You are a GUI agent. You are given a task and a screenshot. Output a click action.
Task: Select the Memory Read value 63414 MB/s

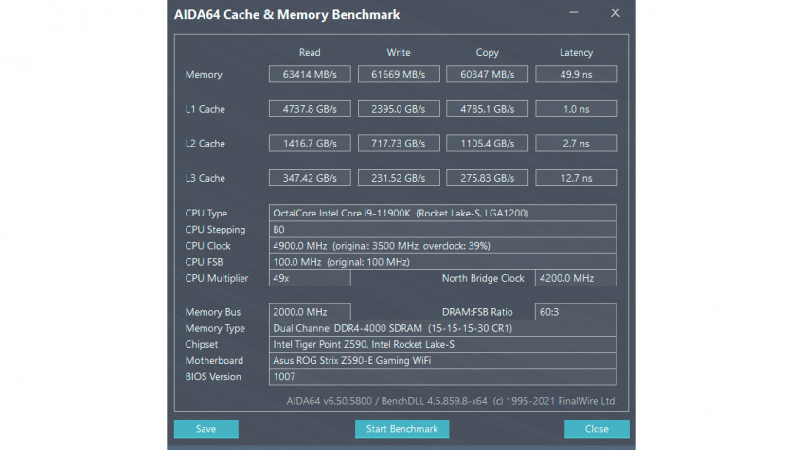(x=310, y=74)
